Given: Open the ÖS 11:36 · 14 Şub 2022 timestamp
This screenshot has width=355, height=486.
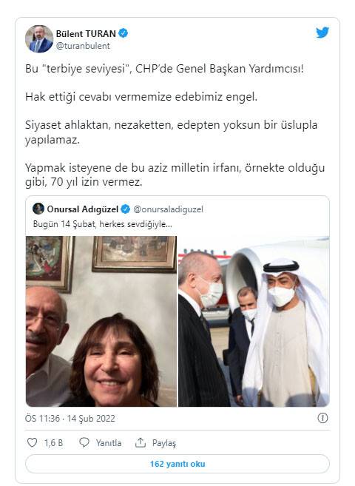Looking at the screenshot, I should (x=70, y=419).
